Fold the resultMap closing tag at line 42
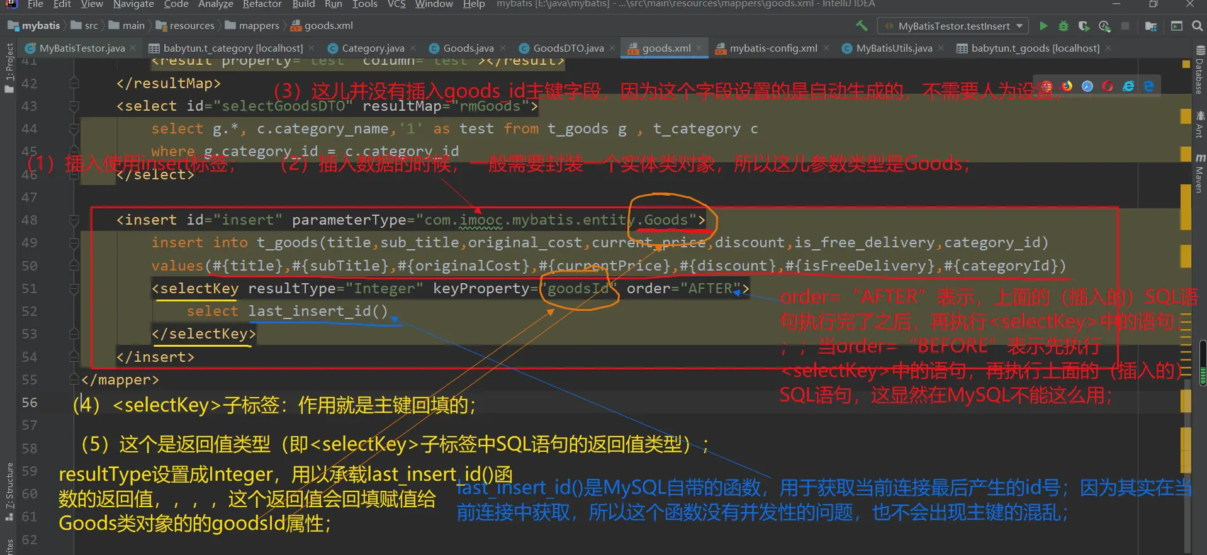 click(74, 83)
